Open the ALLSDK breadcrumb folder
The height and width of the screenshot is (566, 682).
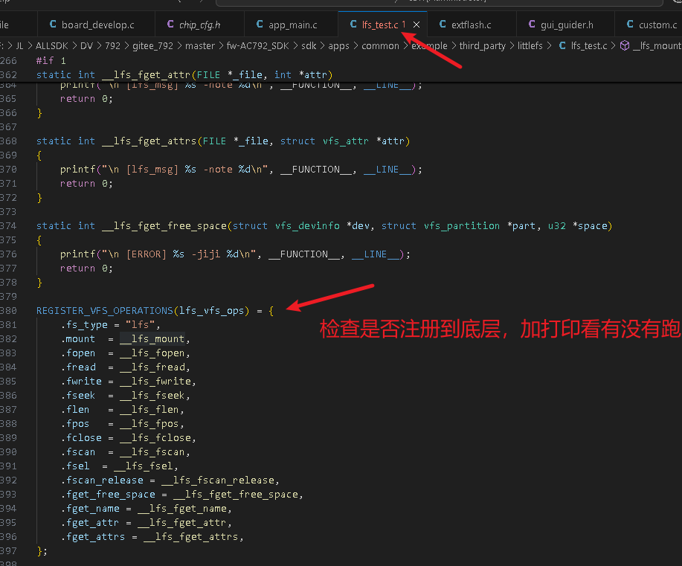[52, 45]
